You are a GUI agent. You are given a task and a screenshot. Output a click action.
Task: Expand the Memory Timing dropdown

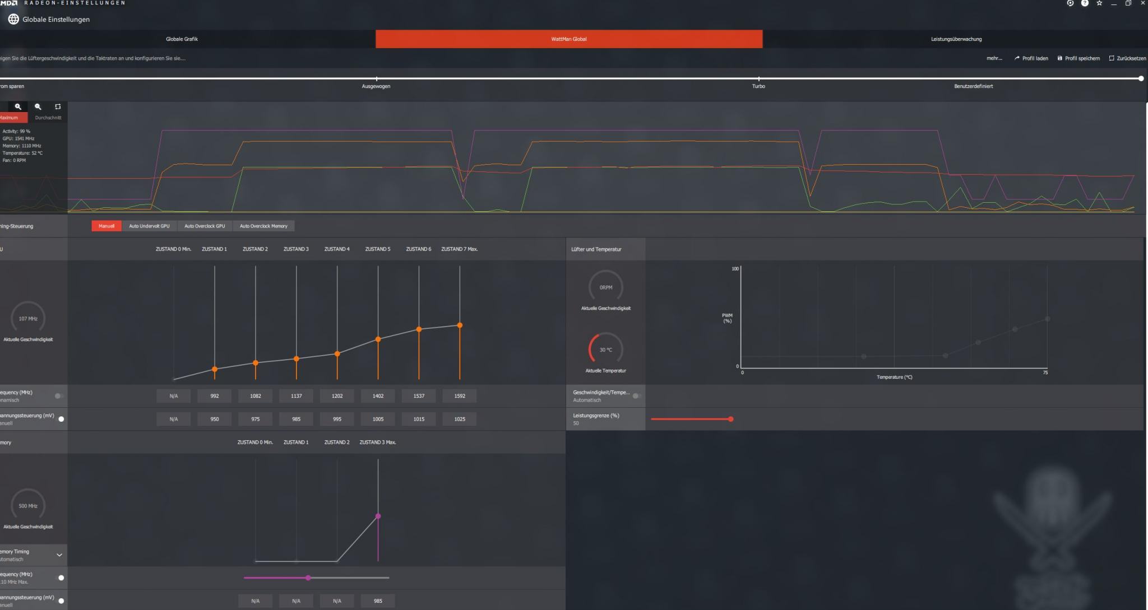59,555
